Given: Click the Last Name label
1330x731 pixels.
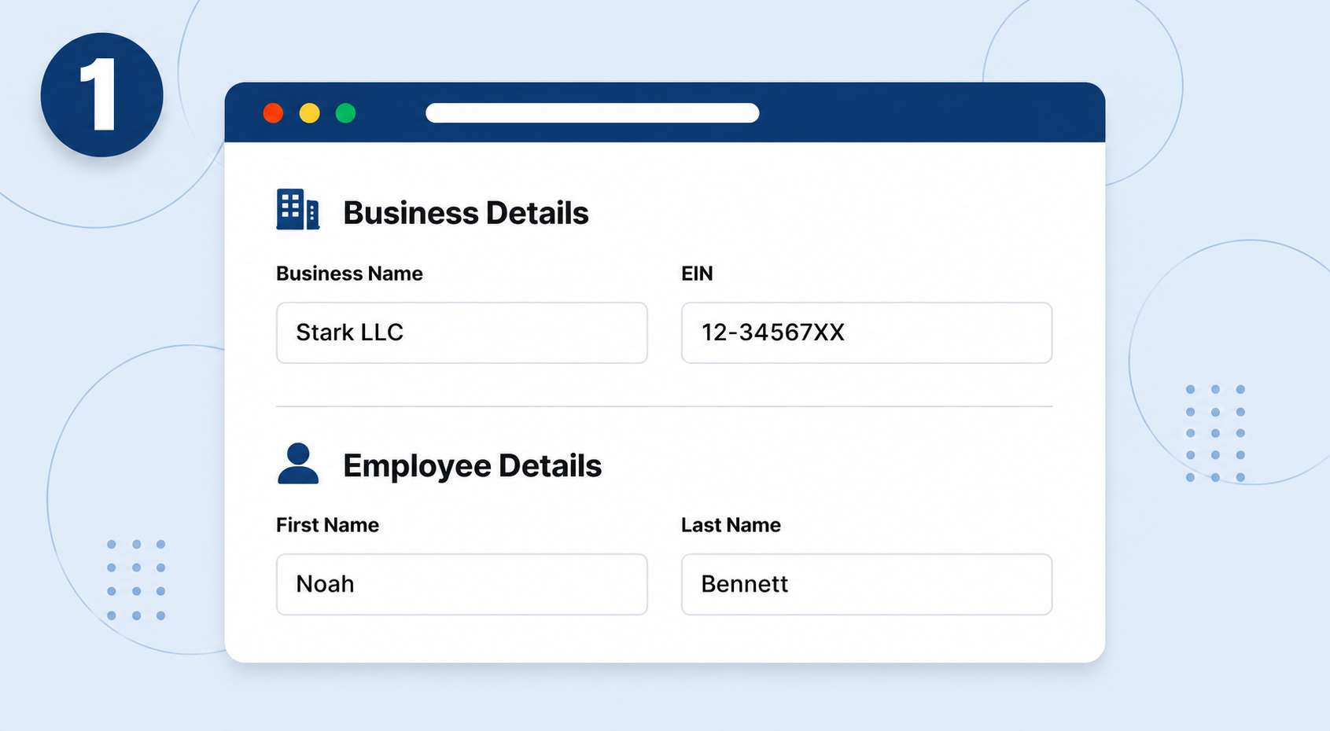Looking at the screenshot, I should coord(731,525).
